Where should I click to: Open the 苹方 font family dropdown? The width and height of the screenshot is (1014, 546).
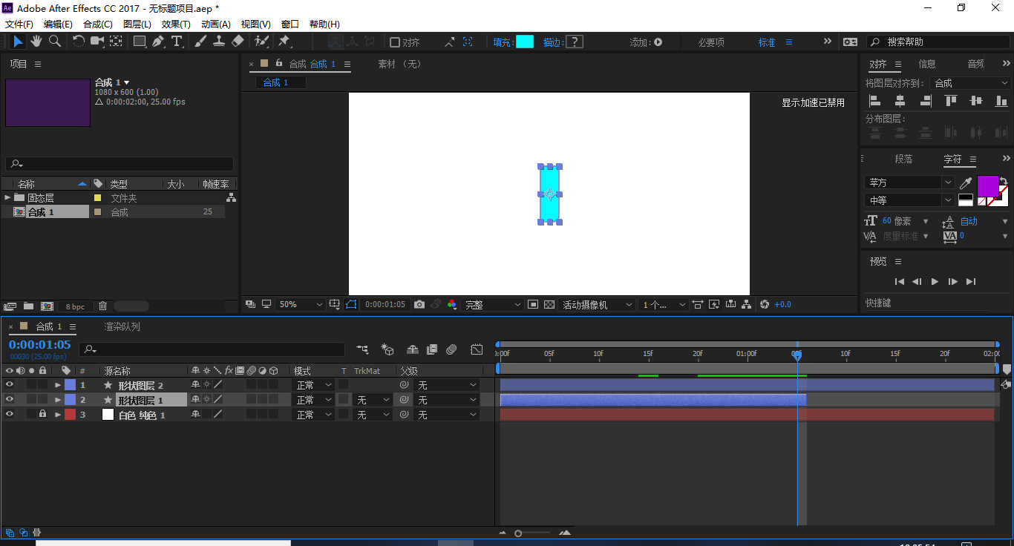click(x=909, y=182)
